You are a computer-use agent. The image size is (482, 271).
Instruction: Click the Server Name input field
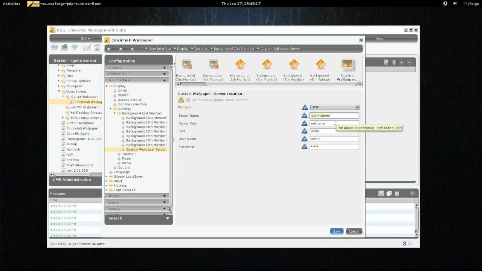coord(334,116)
